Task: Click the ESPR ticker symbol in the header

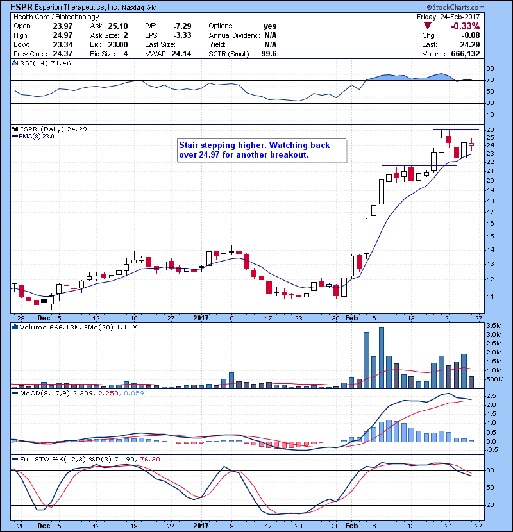Action: [x=22, y=7]
